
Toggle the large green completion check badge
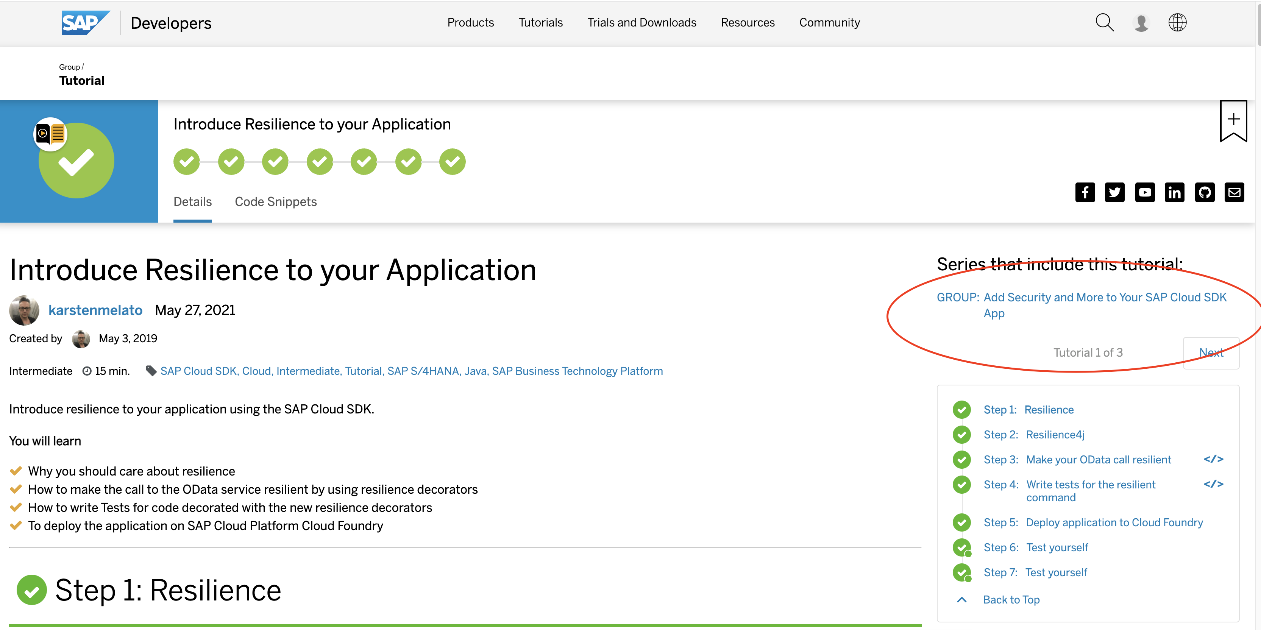point(76,161)
